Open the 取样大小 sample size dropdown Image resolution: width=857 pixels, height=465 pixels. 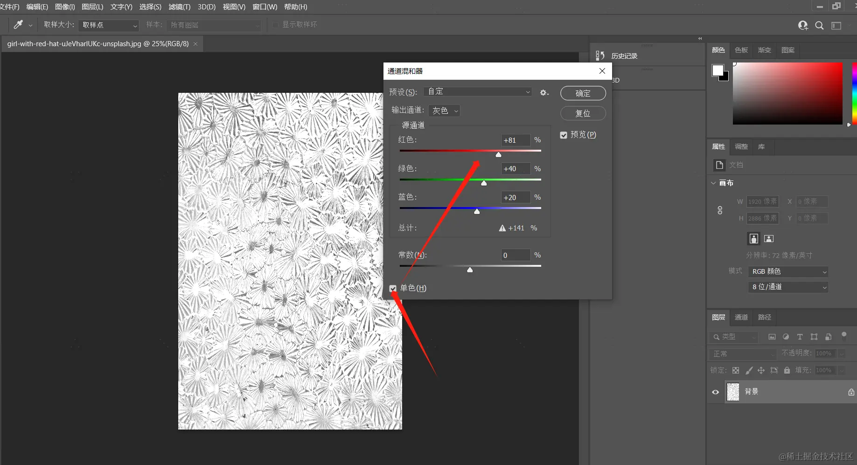coord(109,25)
